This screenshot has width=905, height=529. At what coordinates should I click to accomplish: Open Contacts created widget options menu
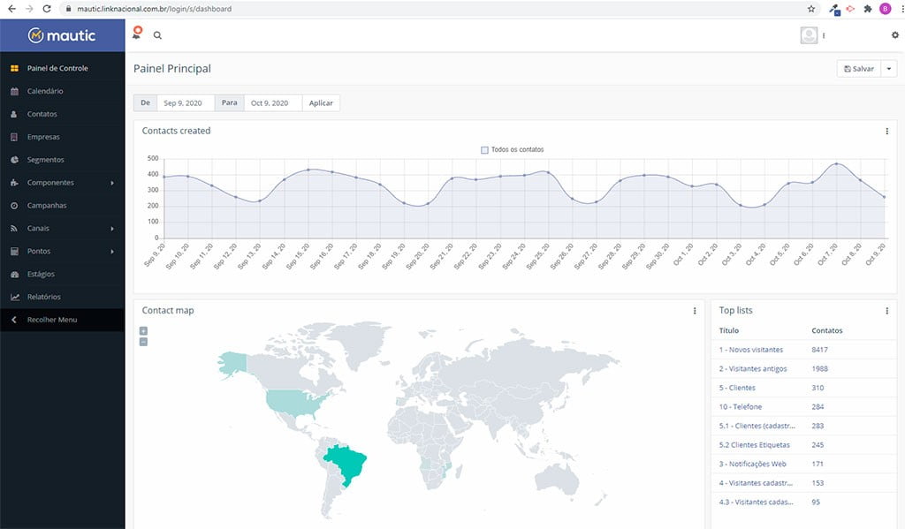[886, 132]
